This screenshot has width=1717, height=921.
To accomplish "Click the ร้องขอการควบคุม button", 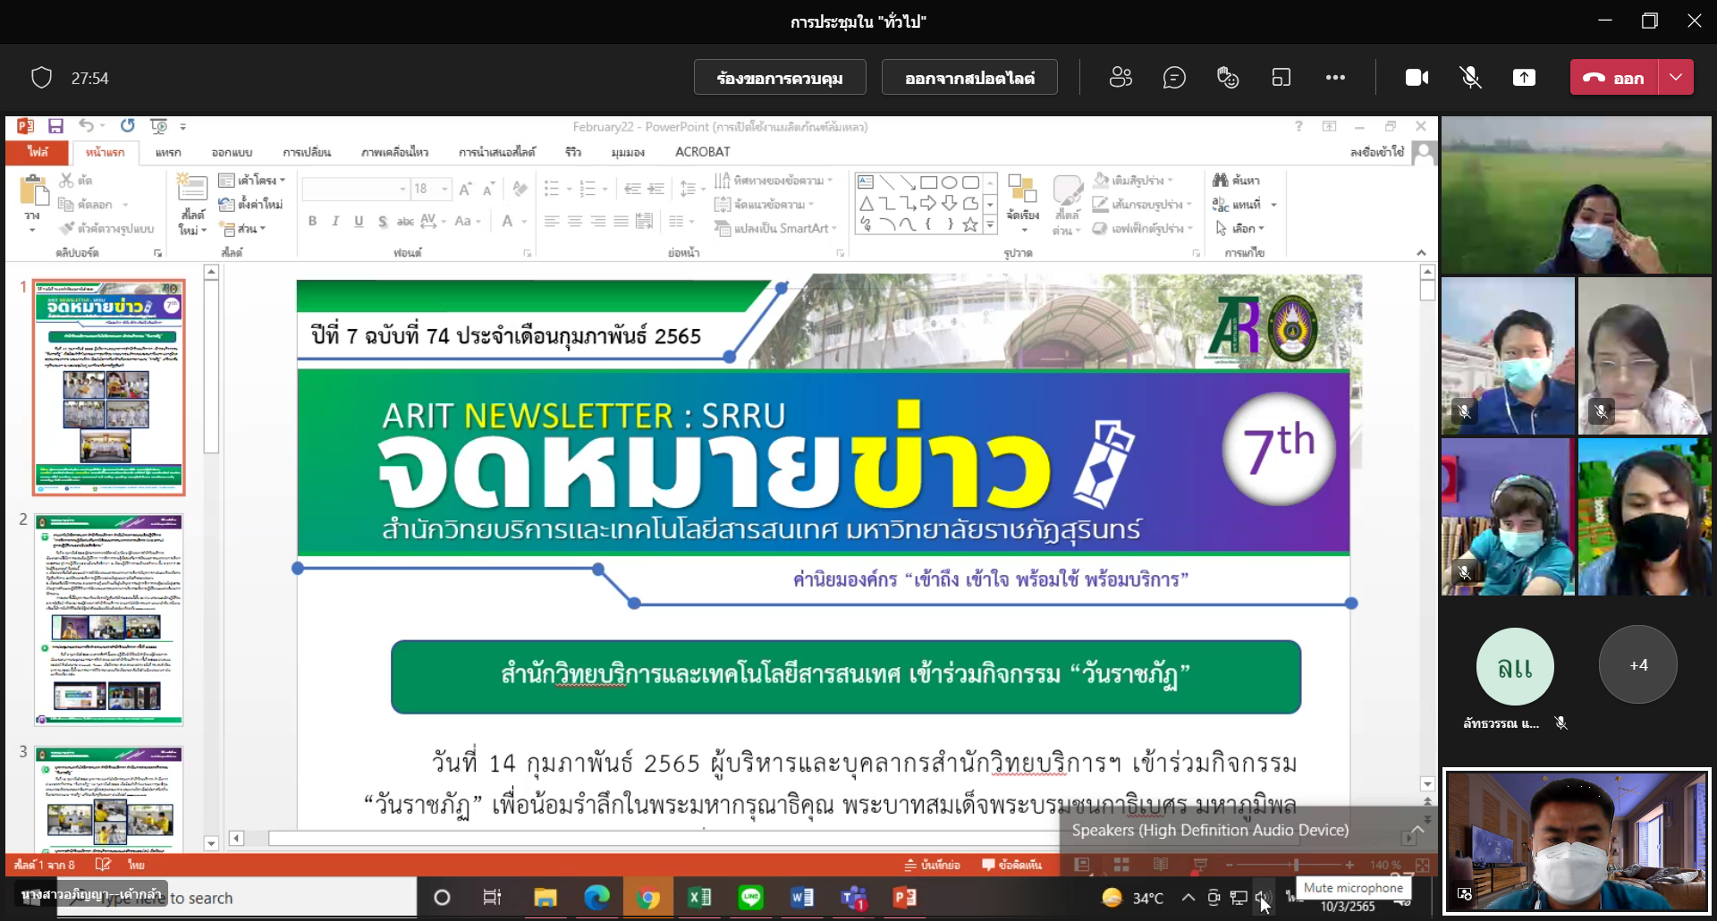I will point(780,78).
